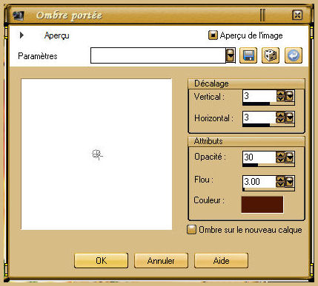The height and width of the screenshot is (286, 318).
Task: Save the preset with the floppy disk icon
Action: click(248, 55)
